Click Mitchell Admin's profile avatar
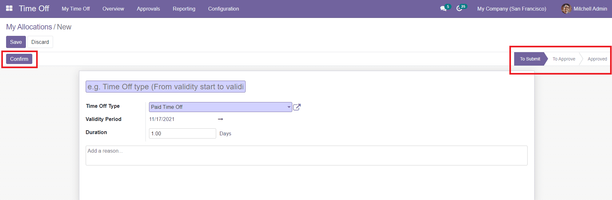 [566, 9]
